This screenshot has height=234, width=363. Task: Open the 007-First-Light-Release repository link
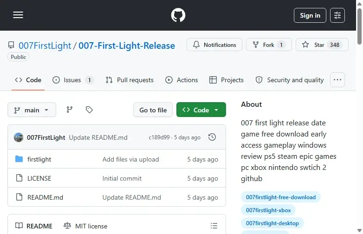[x=127, y=45]
